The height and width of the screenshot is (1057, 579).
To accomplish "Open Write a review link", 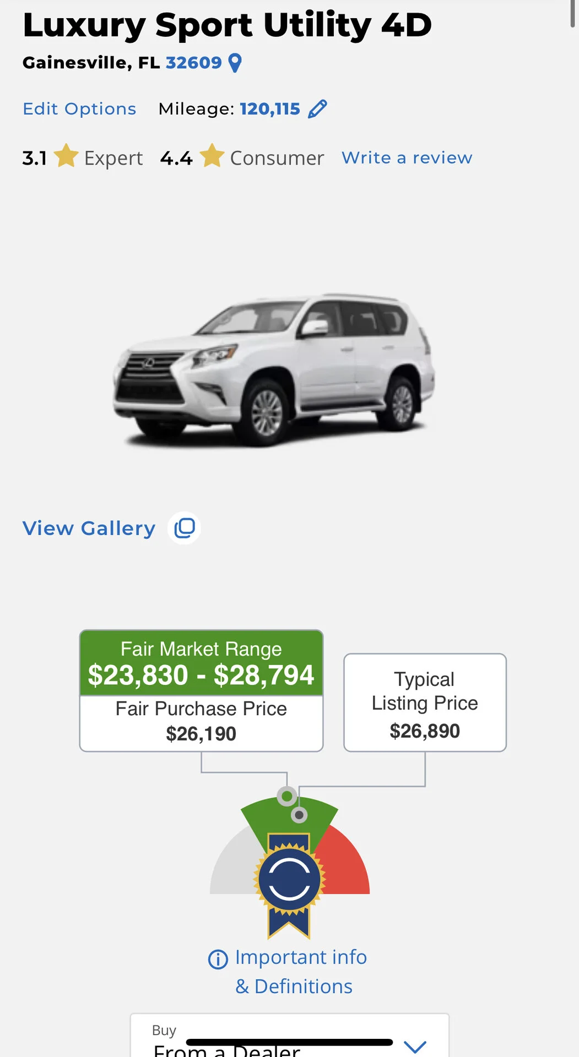I will coord(407,158).
